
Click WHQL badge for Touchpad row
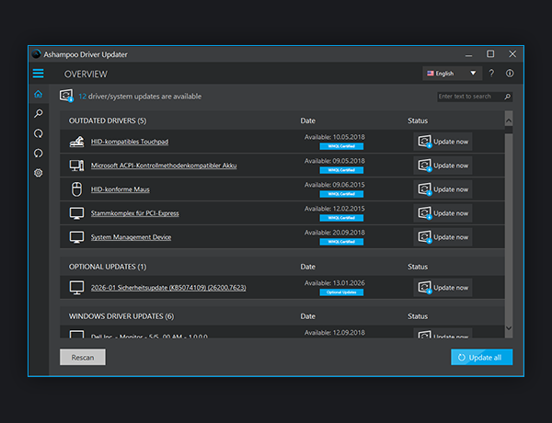pyautogui.click(x=341, y=146)
